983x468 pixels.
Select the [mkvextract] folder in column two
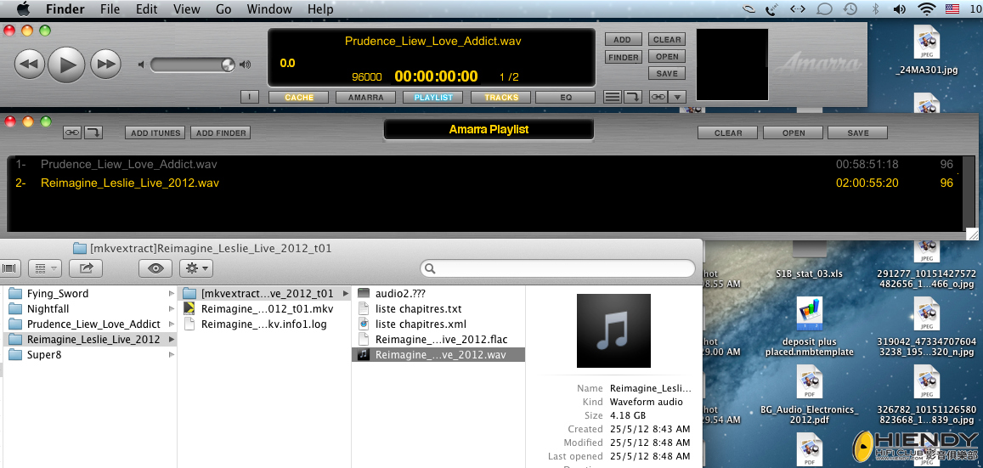click(x=264, y=293)
